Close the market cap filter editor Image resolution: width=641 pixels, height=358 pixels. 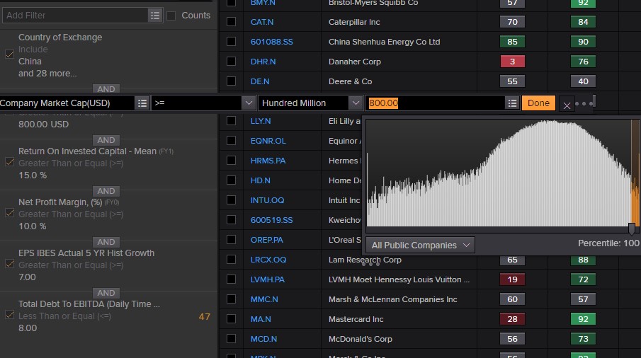(x=567, y=105)
